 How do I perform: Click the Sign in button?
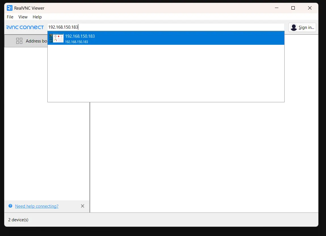[x=302, y=27]
